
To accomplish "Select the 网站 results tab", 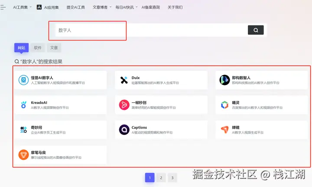I will coord(21,48).
